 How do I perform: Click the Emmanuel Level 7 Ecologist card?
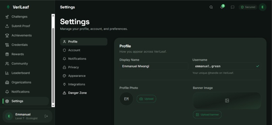[27, 116]
